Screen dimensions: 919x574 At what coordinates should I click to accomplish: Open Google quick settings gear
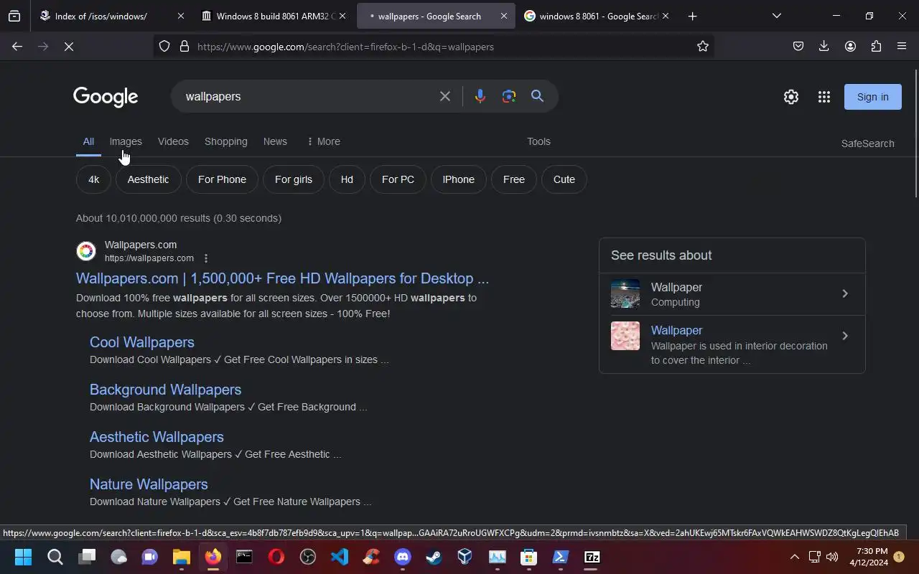tap(791, 97)
